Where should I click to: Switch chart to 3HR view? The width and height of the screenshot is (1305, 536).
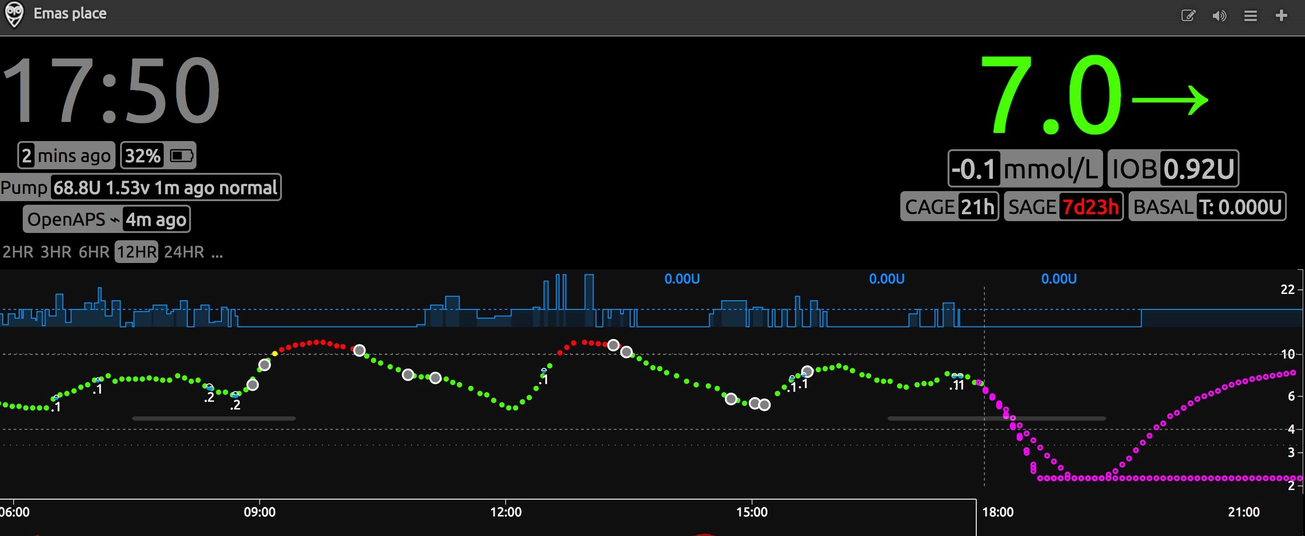(56, 252)
